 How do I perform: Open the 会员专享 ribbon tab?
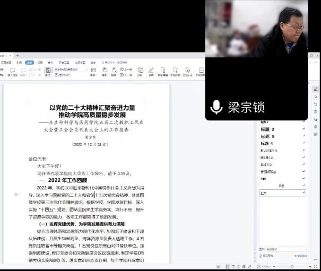coord(80,63)
